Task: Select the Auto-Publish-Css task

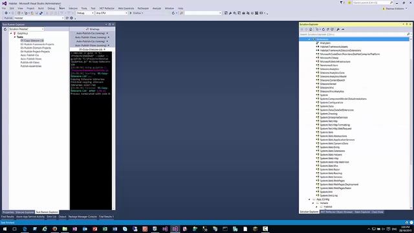Action: click(x=30, y=55)
